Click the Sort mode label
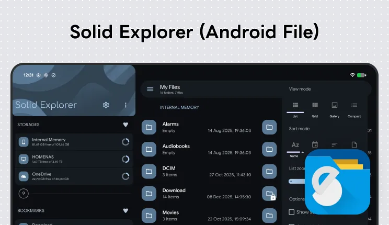The width and height of the screenshot is (389, 225). click(x=299, y=129)
